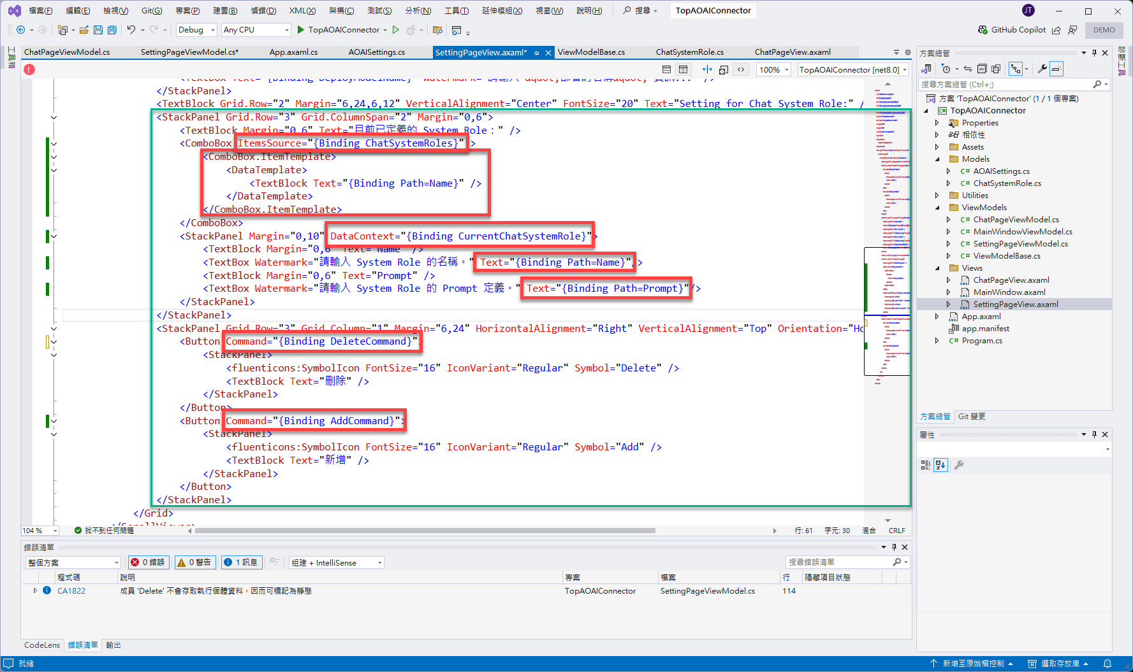Click the alphabetical sort icon in Properties panel
Image resolution: width=1133 pixels, height=672 pixels.
pos(940,465)
